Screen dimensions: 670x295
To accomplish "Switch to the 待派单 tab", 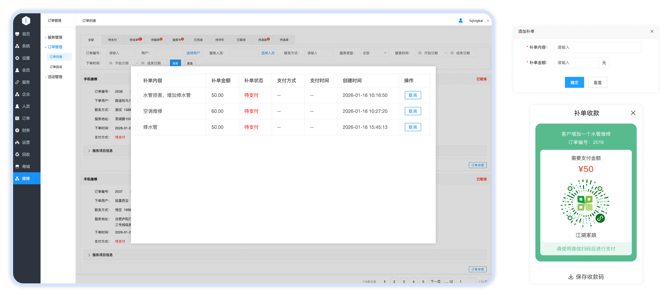I will pos(135,40).
